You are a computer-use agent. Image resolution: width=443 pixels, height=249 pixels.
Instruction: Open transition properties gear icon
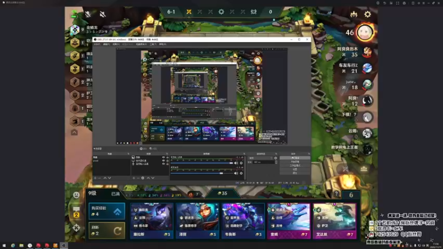[x=276, y=158]
